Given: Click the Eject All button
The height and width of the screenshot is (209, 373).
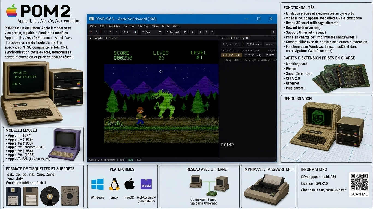Looking at the screenshot, I should (x=231, y=44).
